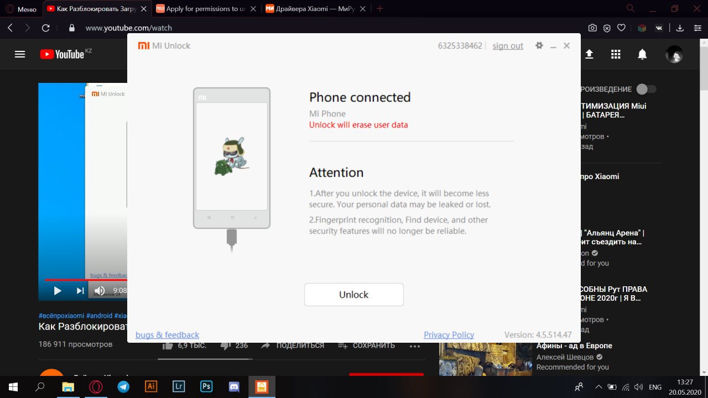Click the Unlock button in Mi Unlock
Screen dimensions: 708x398
pos(354,295)
